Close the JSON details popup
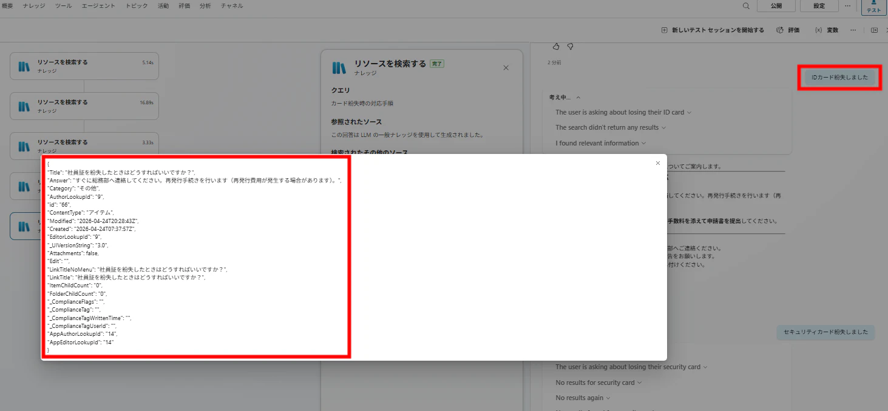Screen dimensions: 888x411 657,163
